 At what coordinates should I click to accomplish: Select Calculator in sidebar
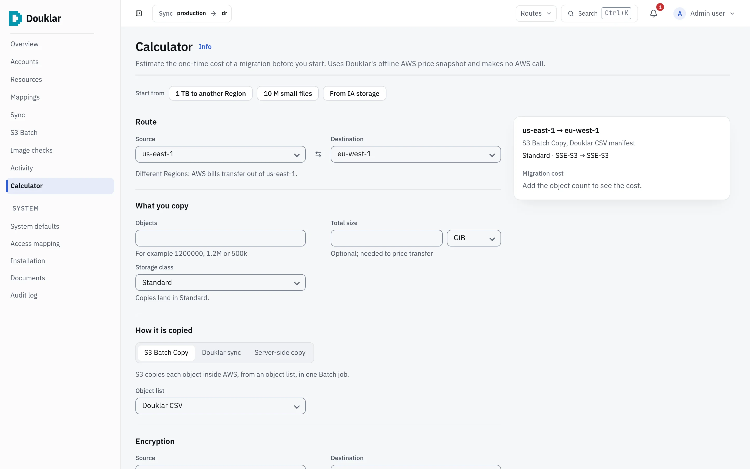click(60, 186)
